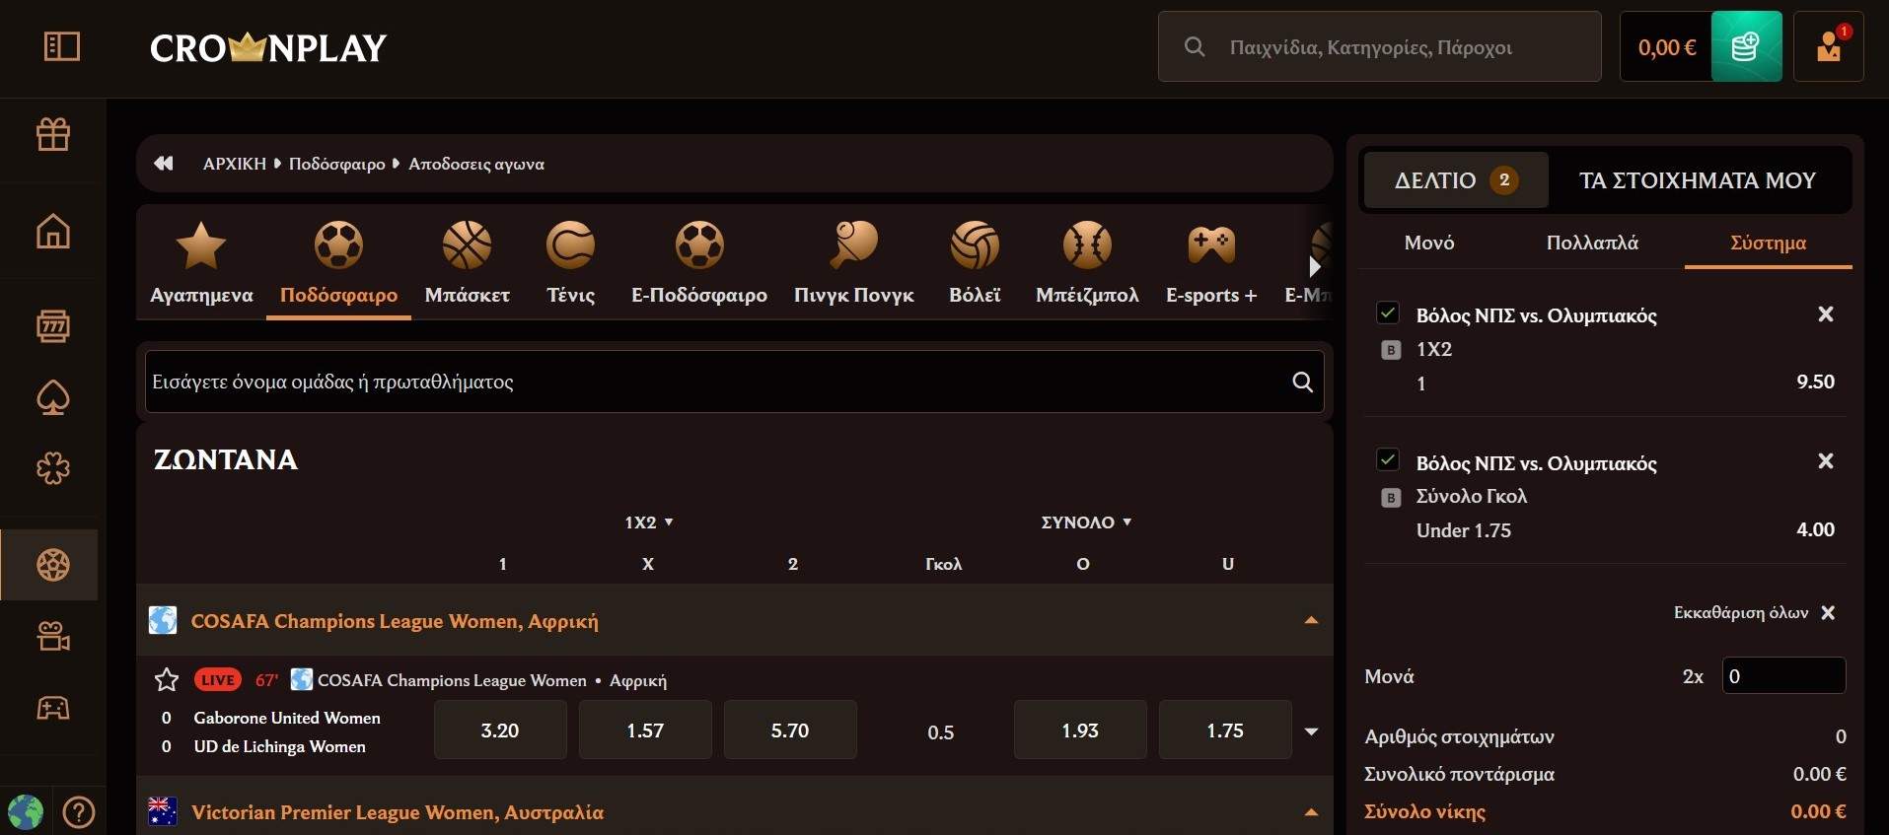Open COSAFA Champions League Women, Αφρική league title
Viewport: 1889px width, 835px height.
(395, 621)
